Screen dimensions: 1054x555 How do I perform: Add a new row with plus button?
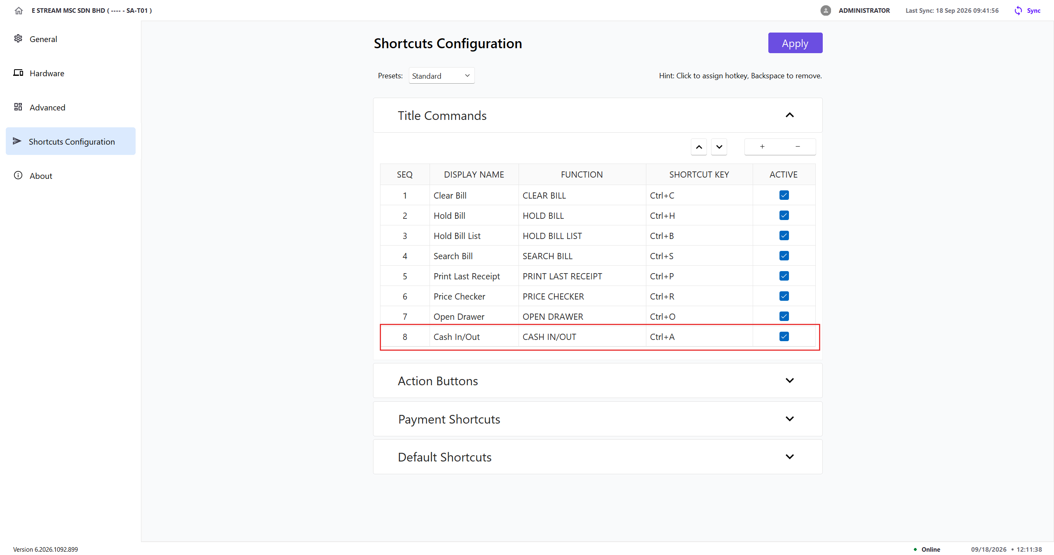click(762, 147)
